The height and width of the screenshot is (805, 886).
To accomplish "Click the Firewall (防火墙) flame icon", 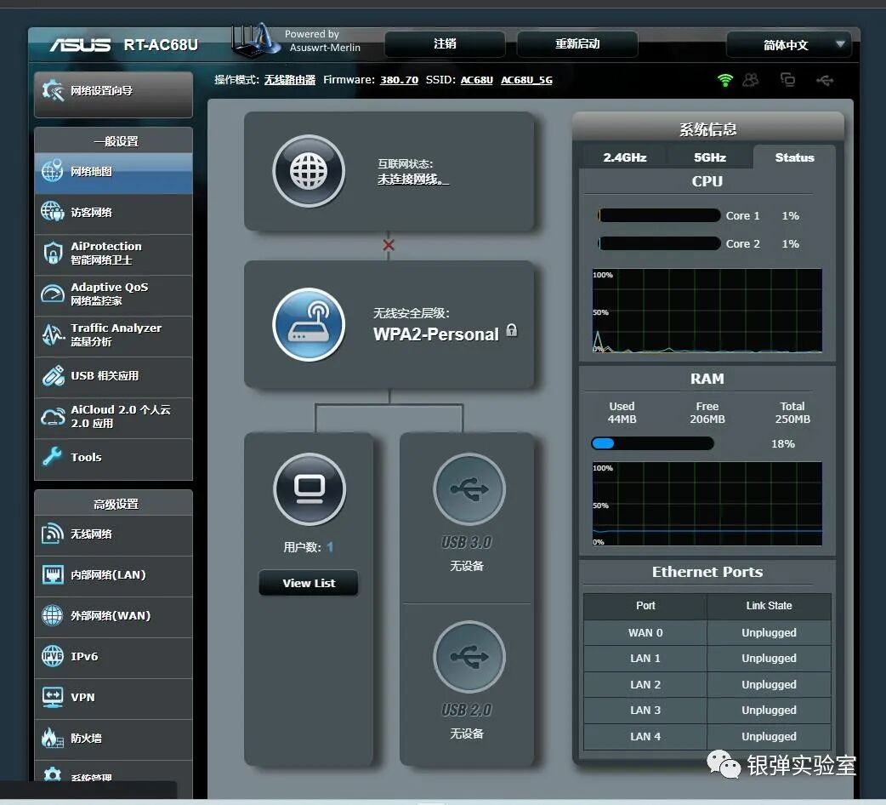I will [53, 739].
